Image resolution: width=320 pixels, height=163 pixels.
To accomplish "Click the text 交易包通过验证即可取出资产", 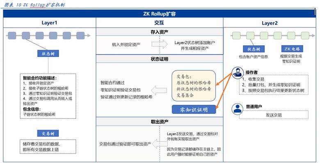I will pos(125,144).
